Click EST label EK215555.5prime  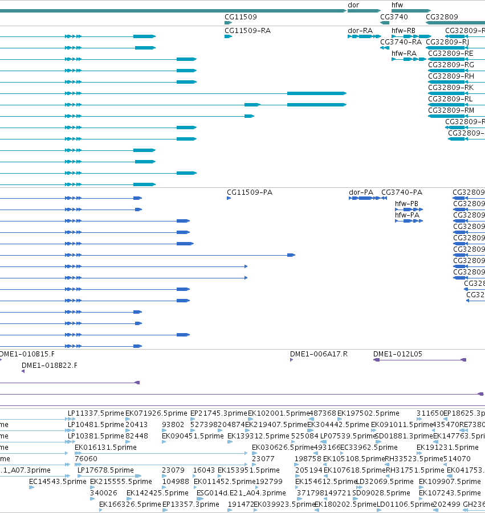[121, 482]
